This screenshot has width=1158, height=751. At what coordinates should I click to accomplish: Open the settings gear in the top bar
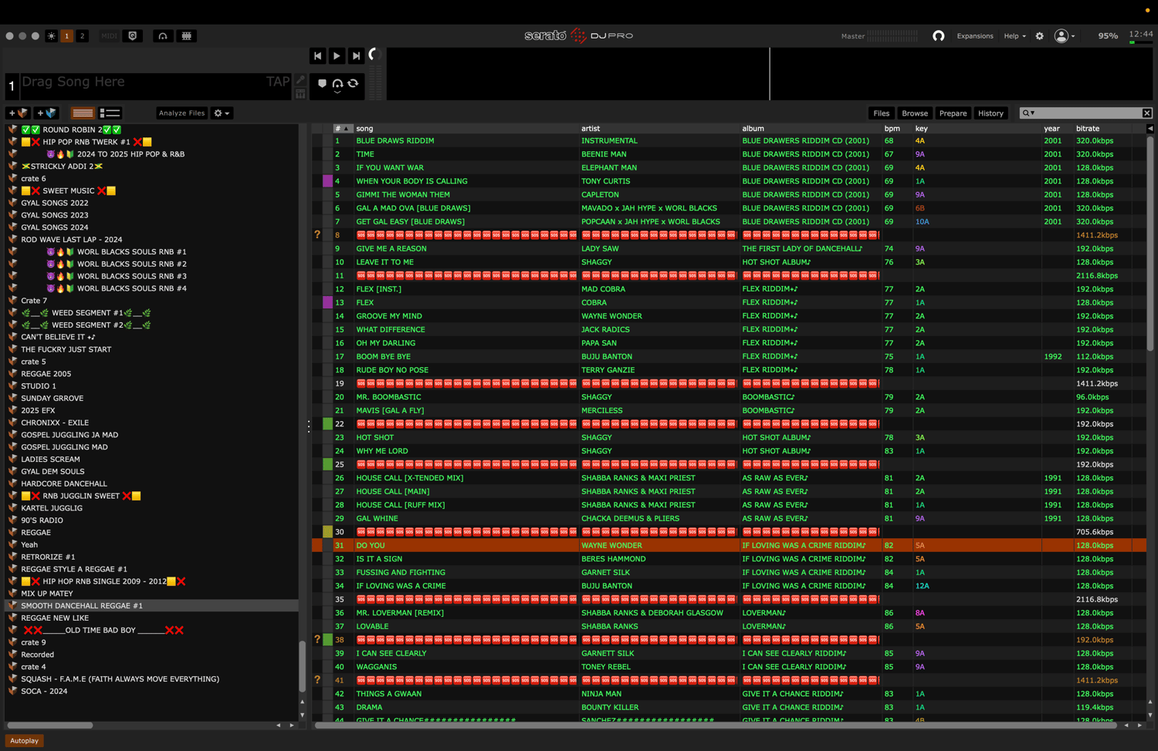(x=1040, y=36)
